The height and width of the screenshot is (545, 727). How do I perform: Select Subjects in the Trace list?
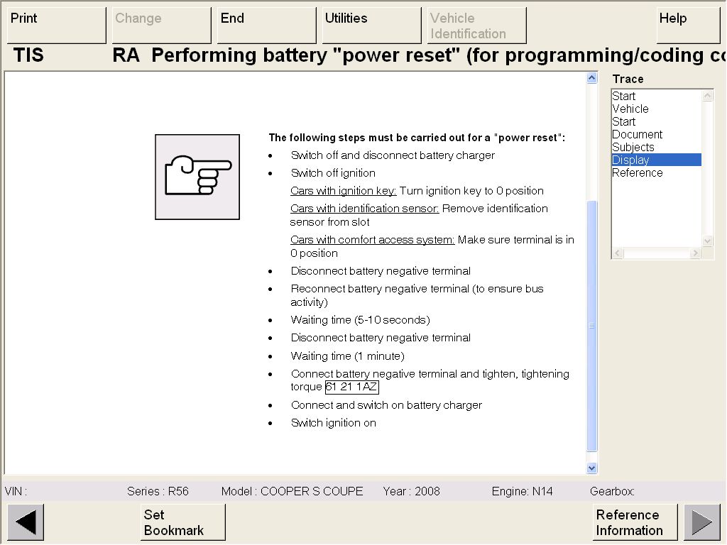click(x=633, y=148)
